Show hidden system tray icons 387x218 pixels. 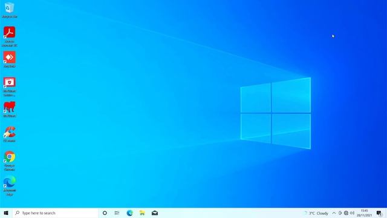pyautogui.click(x=334, y=213)
